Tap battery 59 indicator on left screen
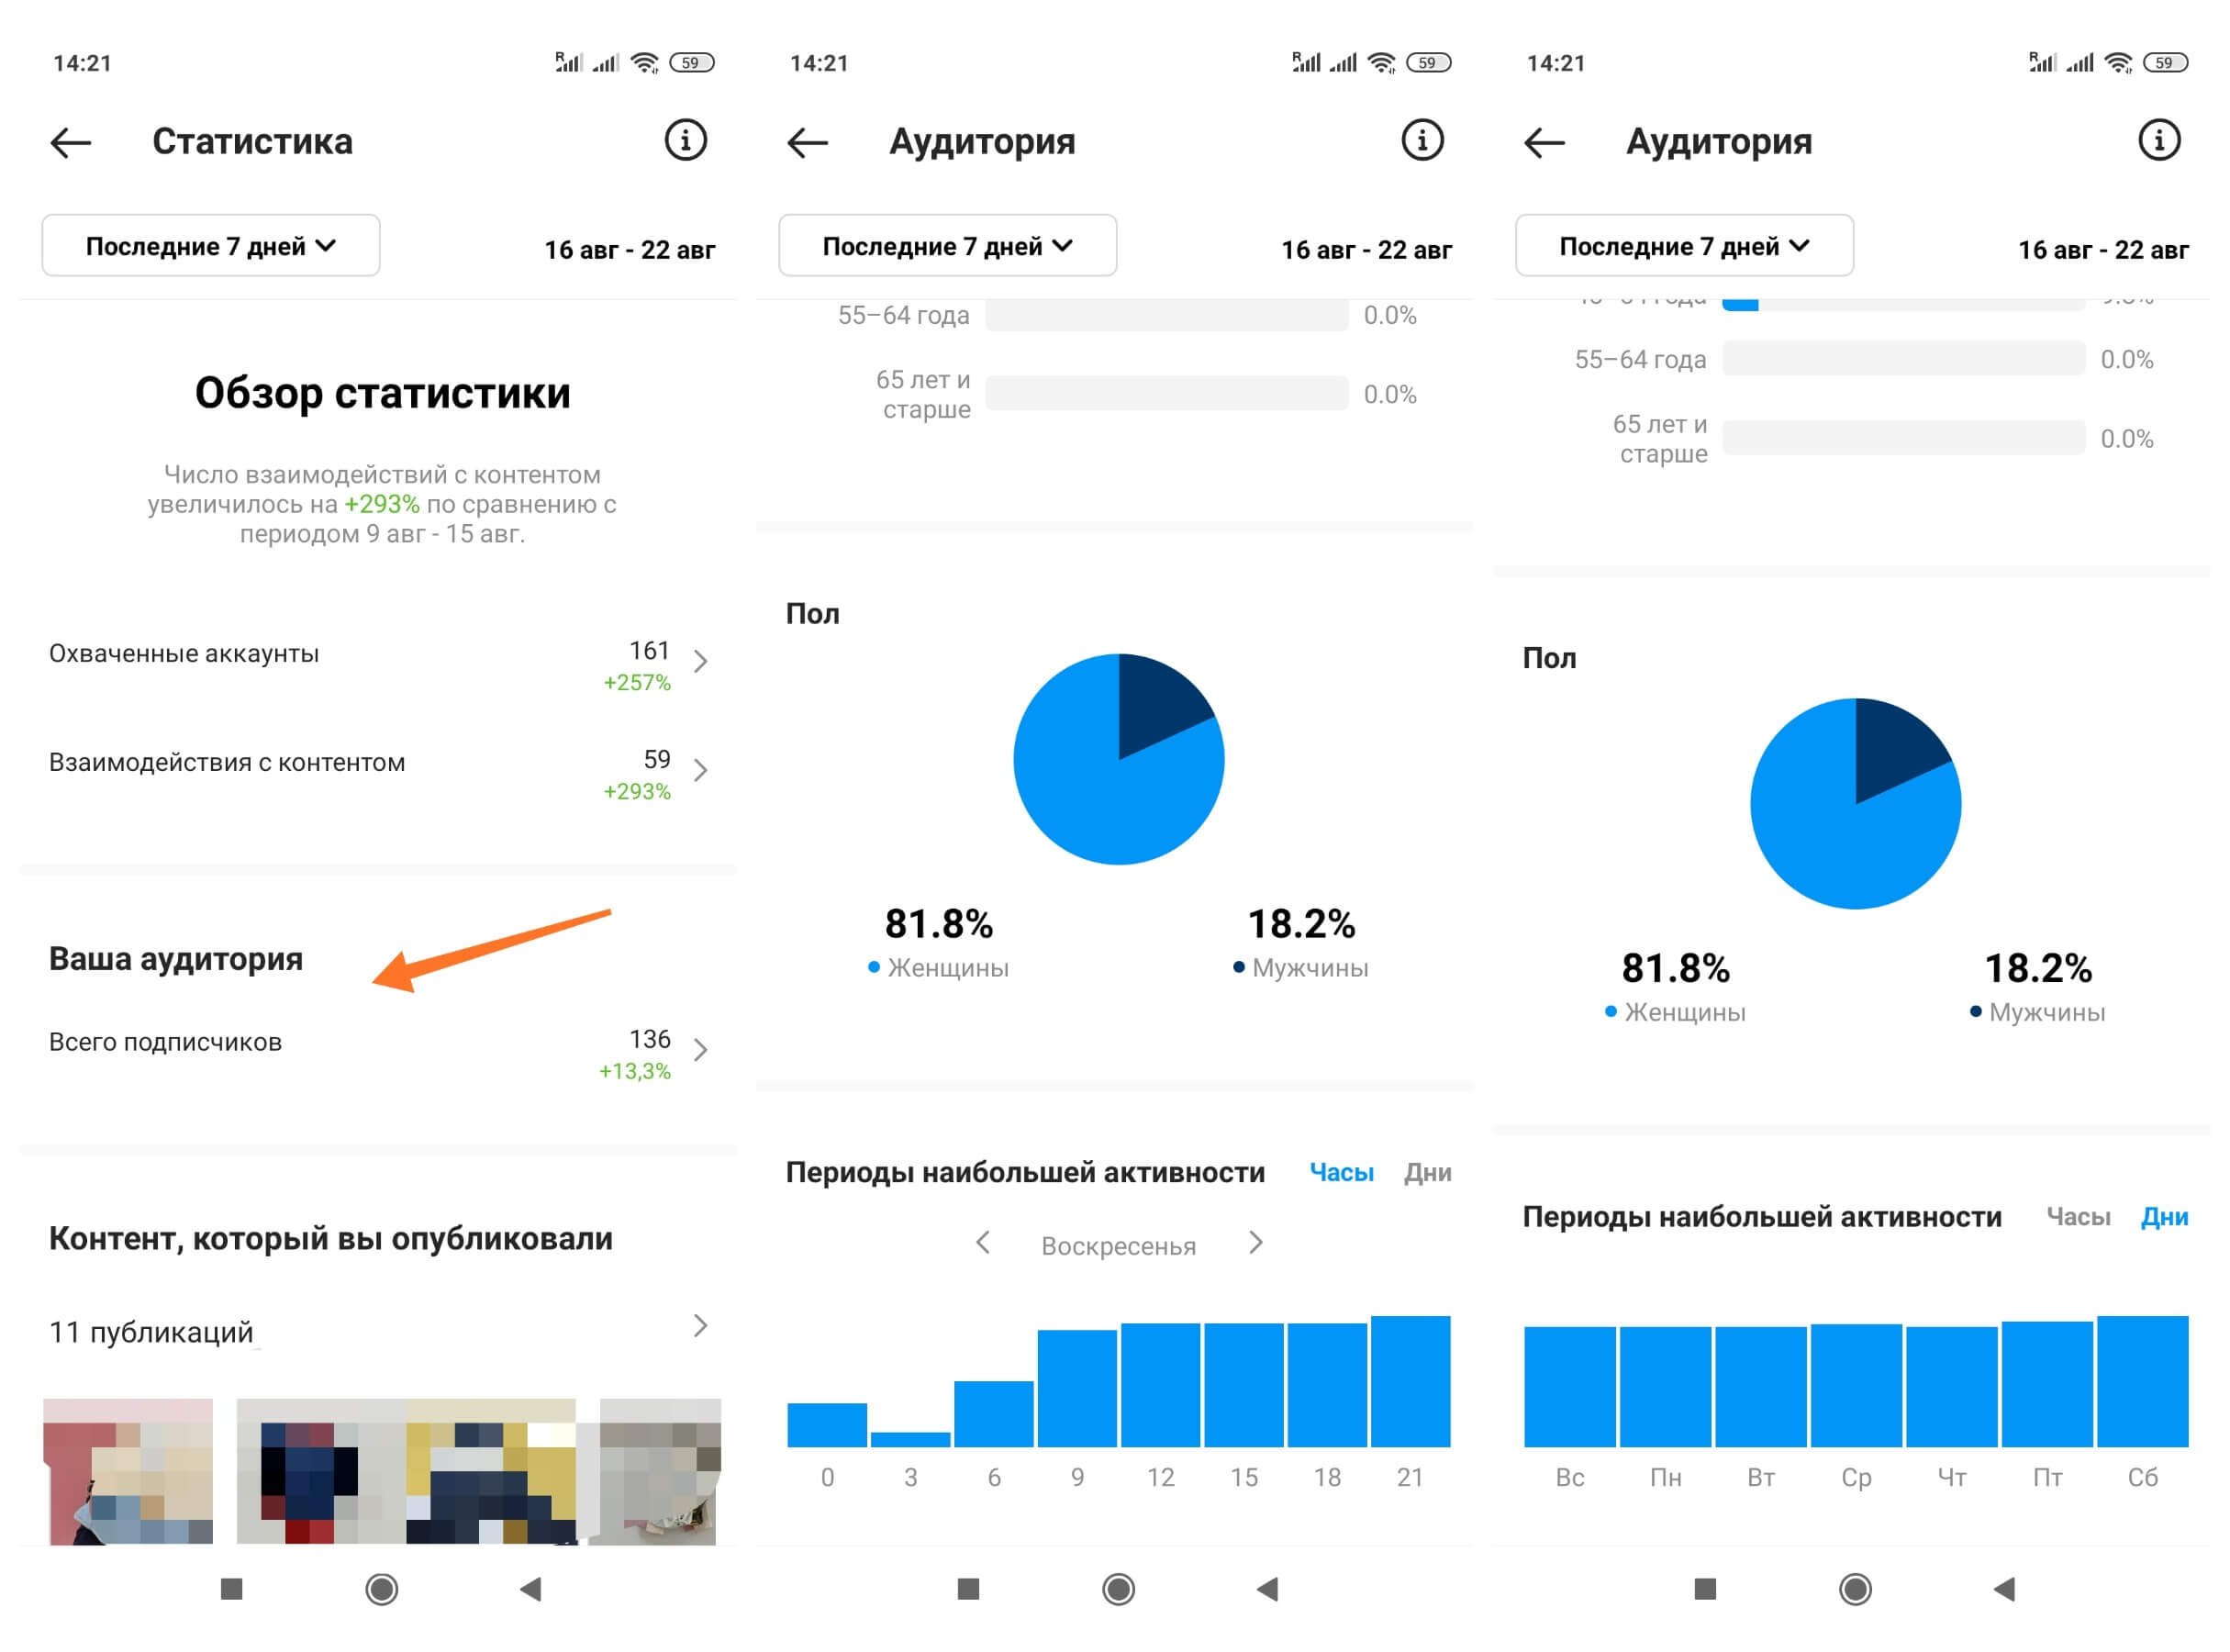 coord(692,63)
